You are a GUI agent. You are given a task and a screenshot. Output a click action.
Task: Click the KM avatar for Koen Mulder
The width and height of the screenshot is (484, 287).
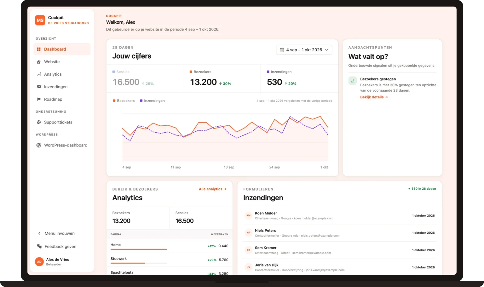[248, 215]
